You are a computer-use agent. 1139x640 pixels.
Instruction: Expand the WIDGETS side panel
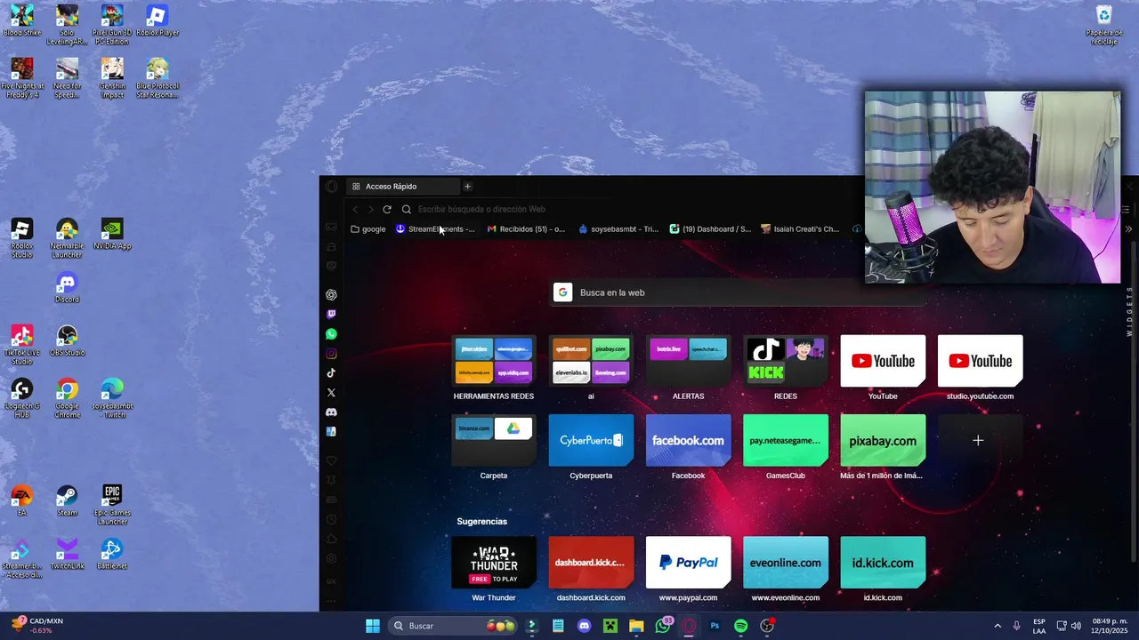coord(1130,311)
